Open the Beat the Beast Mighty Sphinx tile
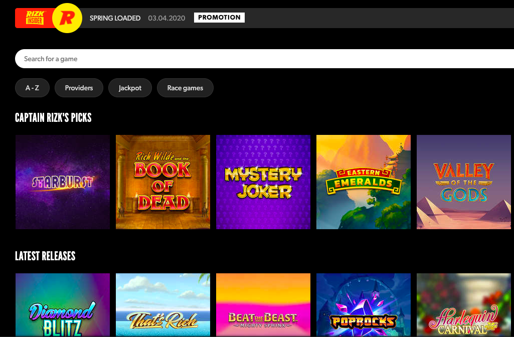Screen dimensions: 514x337 [263, 305]
